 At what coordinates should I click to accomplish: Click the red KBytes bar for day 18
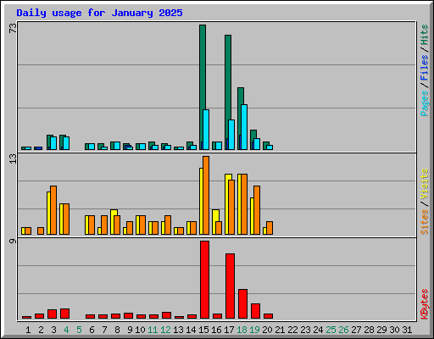point(242,303)
